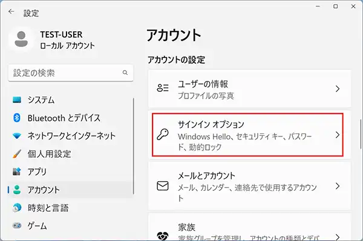Expand ユーザーの情報 chevron
This screenshot has width=363, height=241.
(x=338, y=89)
